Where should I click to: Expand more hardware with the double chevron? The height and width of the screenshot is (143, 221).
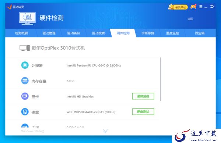[105, 131]
